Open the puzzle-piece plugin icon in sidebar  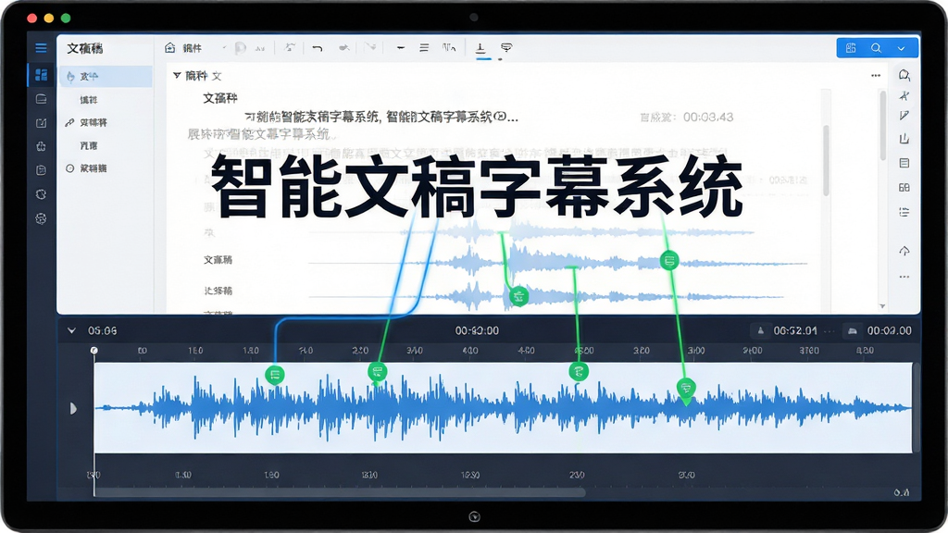[41, 146]
